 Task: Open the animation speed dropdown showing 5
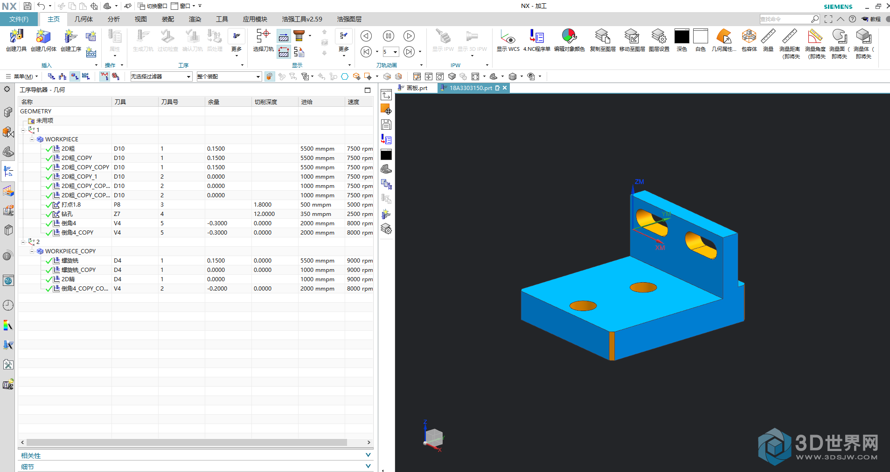[x=395, y=52]
